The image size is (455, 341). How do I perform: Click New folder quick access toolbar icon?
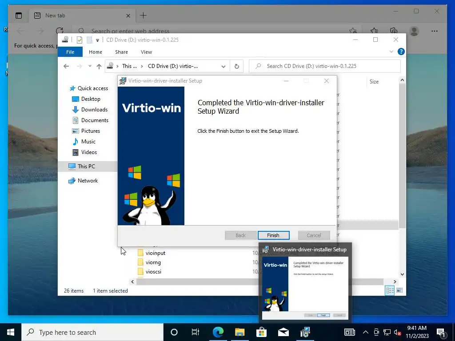pyautogui.click(x=89, y=40)
